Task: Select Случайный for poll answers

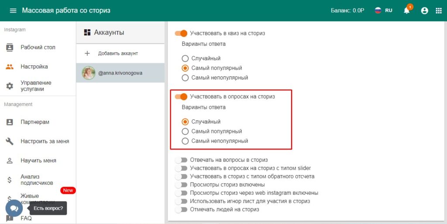Action: tap(185, 122)
